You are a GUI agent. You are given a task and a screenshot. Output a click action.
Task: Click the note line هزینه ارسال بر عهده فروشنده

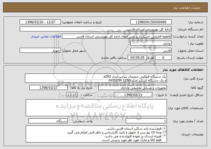click(133, 136)
